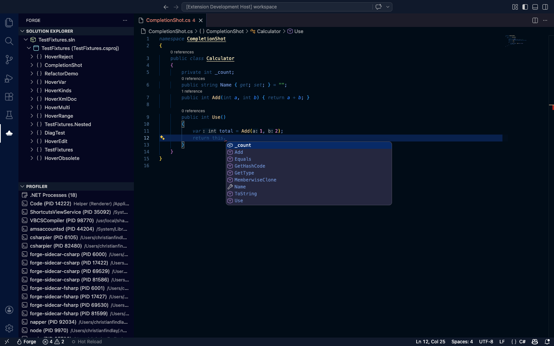
Task: Select .NET Processes (18) row
Action: (x=76, y=195)
